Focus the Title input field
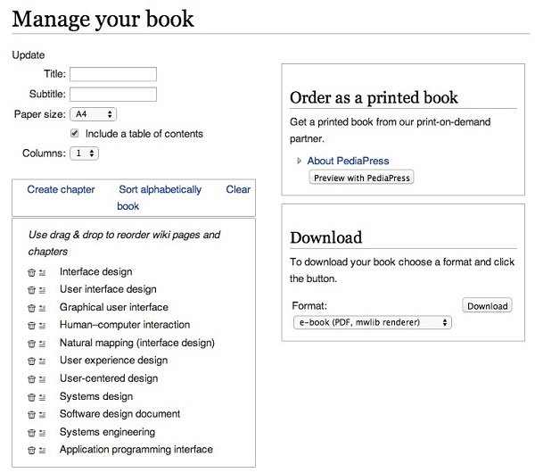The width and height of the screenshot is (535, 473). point(113,74)
